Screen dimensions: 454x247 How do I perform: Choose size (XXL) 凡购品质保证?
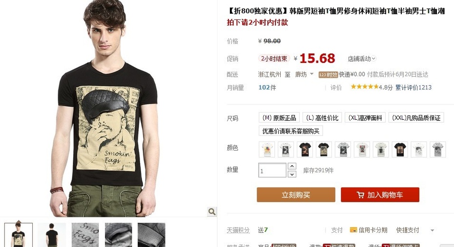[416, 118]
